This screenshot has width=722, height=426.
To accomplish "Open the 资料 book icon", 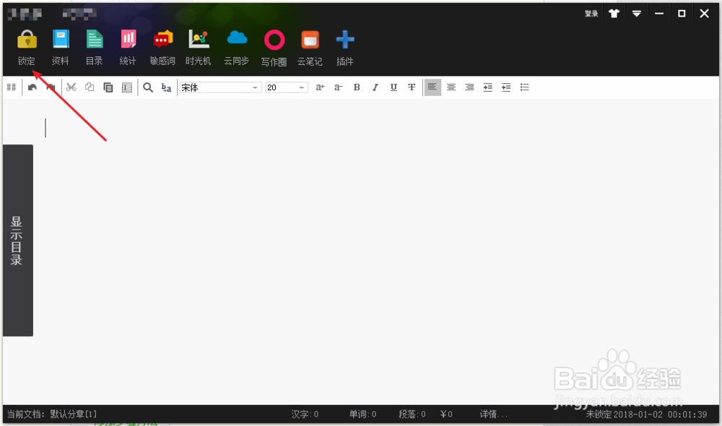I will pyautogui.click(x=61, y=40).
